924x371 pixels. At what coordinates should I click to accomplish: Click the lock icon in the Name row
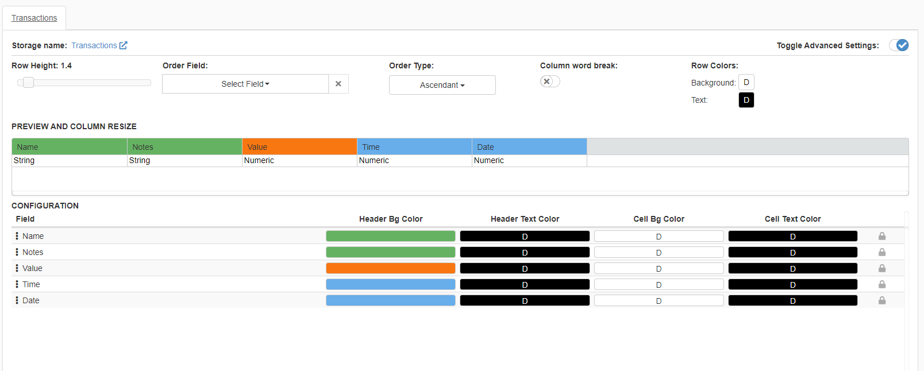[881, 236]
